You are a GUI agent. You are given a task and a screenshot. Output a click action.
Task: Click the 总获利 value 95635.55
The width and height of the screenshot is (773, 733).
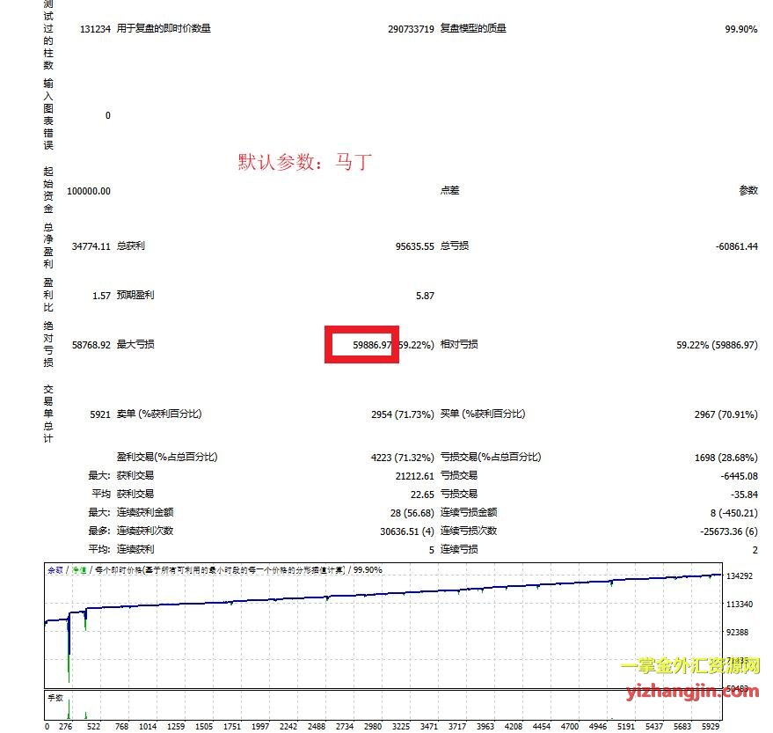tap(414, 246)
